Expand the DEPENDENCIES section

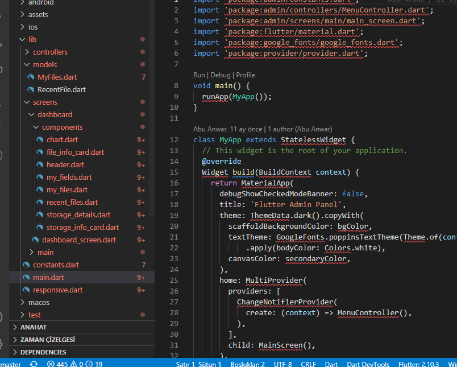click(x=43, y=352)
